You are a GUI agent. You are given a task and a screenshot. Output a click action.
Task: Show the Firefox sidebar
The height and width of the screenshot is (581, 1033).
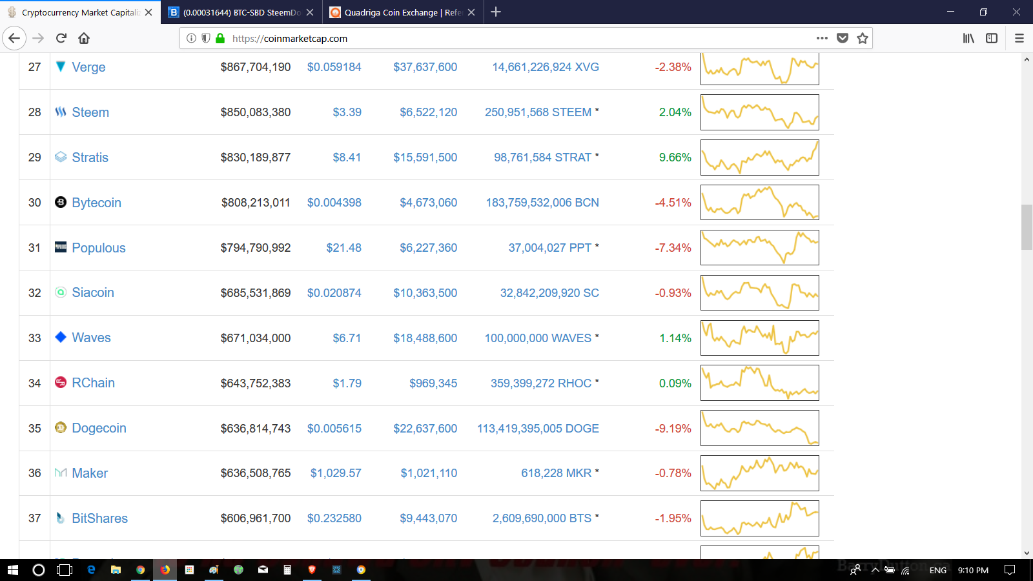[x=992, y=38]
